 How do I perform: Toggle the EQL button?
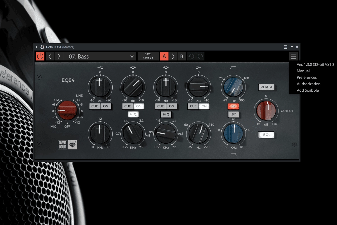coord(267,135)
